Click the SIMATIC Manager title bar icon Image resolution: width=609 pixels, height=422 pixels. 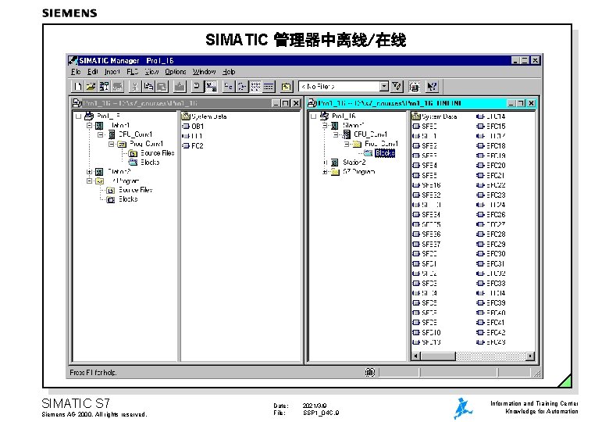pyautogui.click(x=73, y=61)
